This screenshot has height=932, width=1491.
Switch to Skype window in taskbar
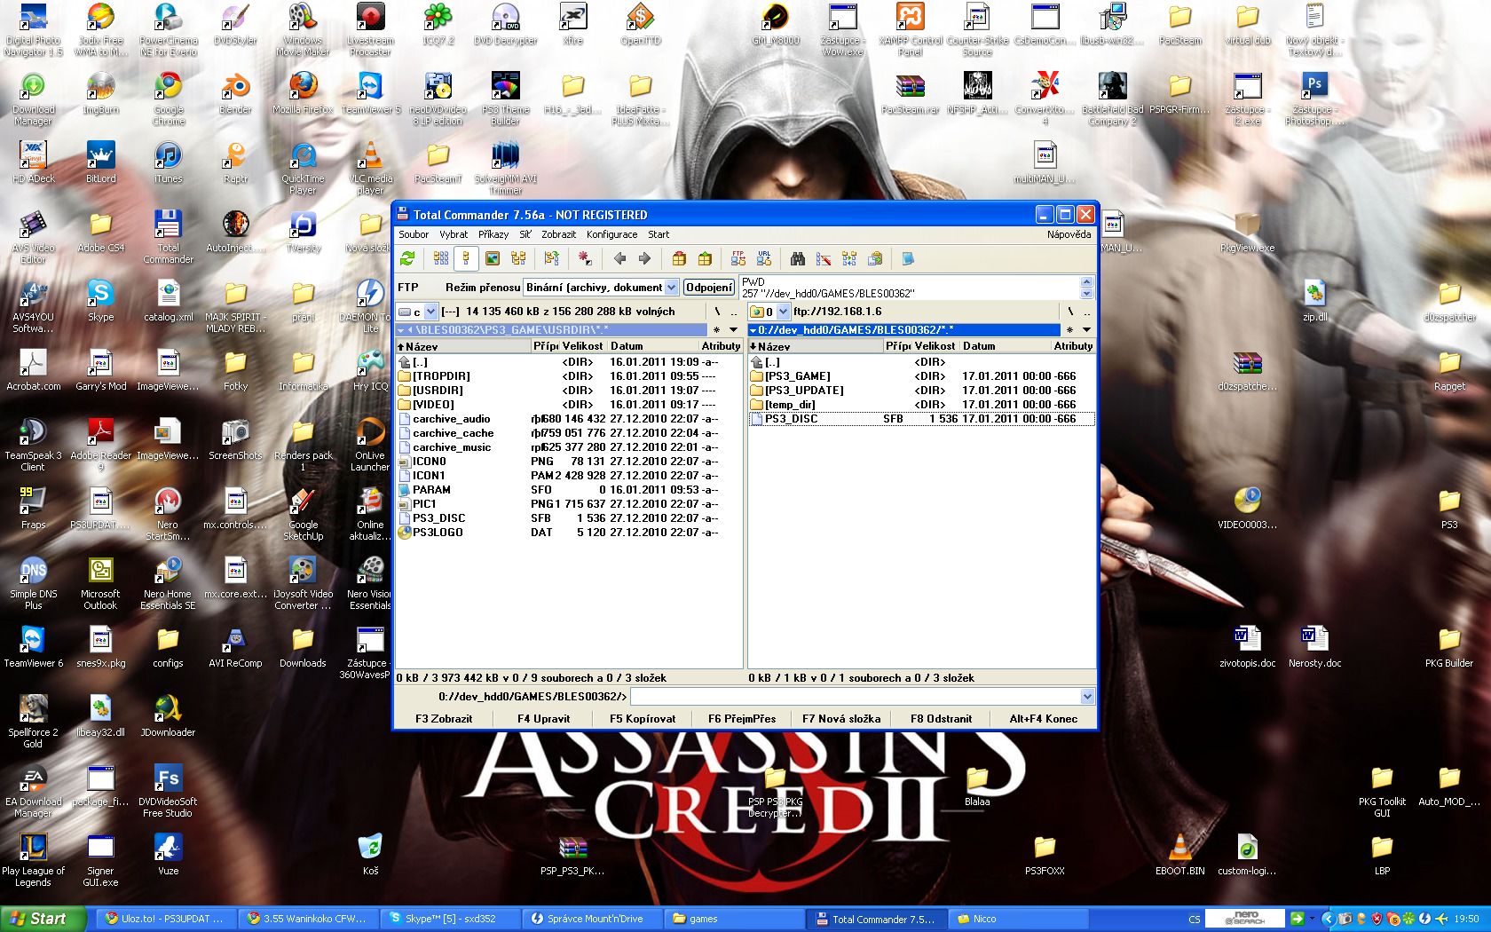(449, 919)
